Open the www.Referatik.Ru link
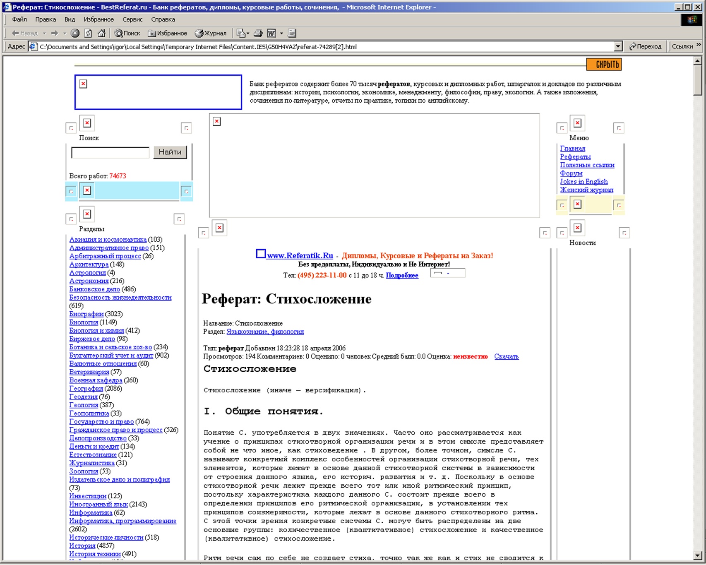The image size is (706, 565). coord(300,255)
